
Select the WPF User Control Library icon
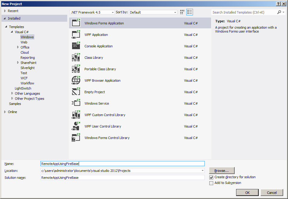coord(76,126)
